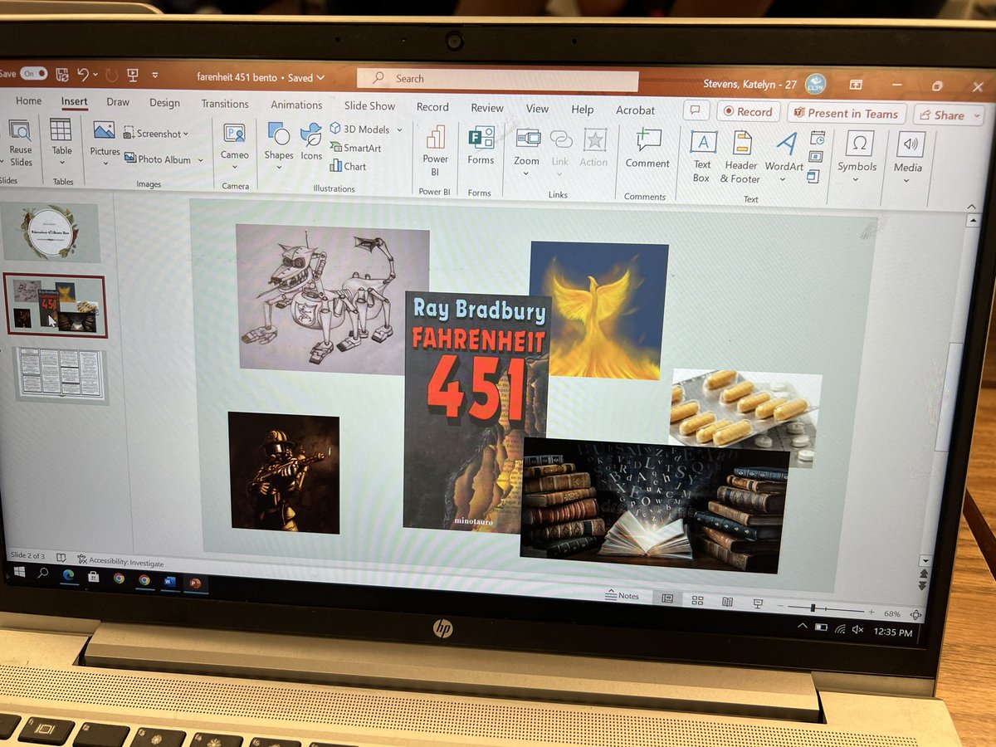The width and height of the screenshot is (996, 747).
Task: Undo the last action
Action: 83,75
